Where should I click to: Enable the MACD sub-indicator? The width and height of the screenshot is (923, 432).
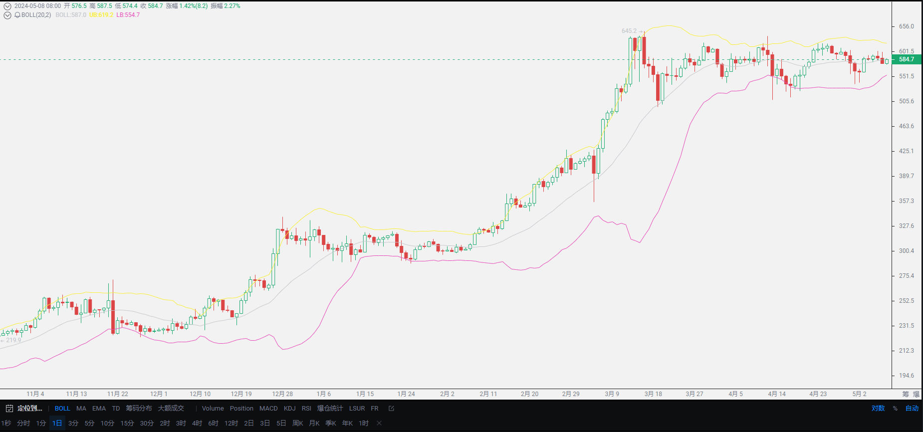tap(268, 409)
